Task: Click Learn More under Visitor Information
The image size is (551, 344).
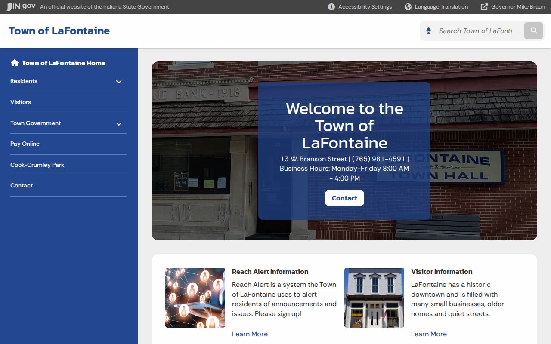Action: [429, 334]
